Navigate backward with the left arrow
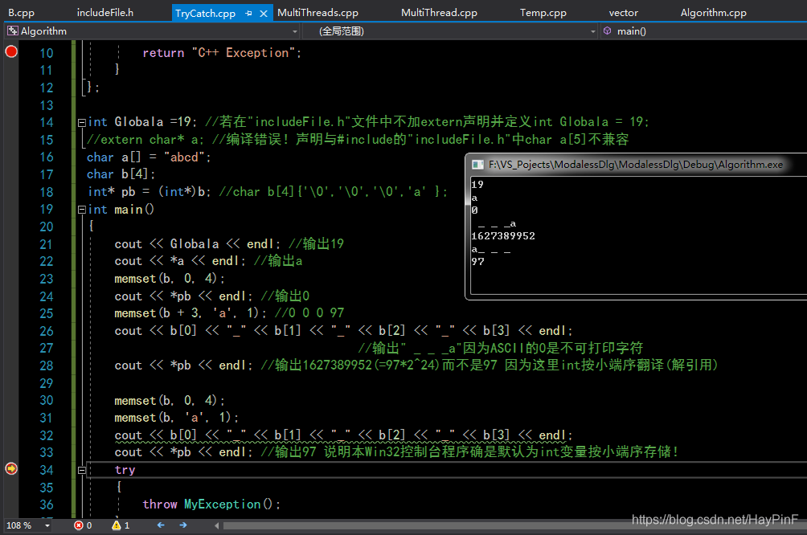Image resolution: width=807 pixels, height=535 pixels. (x=161, y=525)
